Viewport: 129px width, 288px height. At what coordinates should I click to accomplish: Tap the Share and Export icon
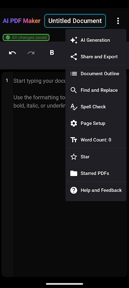coord(73,57)
